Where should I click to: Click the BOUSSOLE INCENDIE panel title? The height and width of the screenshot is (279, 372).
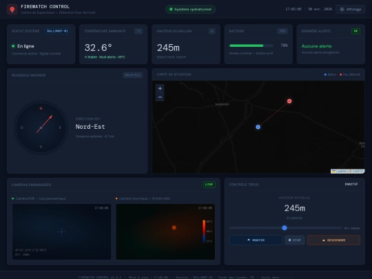click(29, 75)
